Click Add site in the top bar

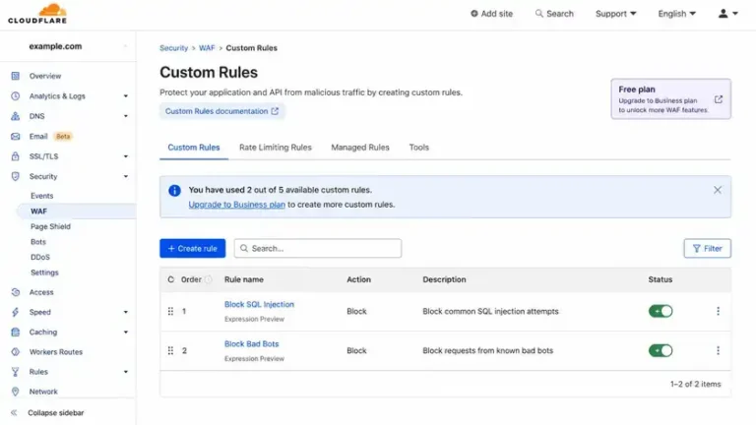tap(492, 14)
